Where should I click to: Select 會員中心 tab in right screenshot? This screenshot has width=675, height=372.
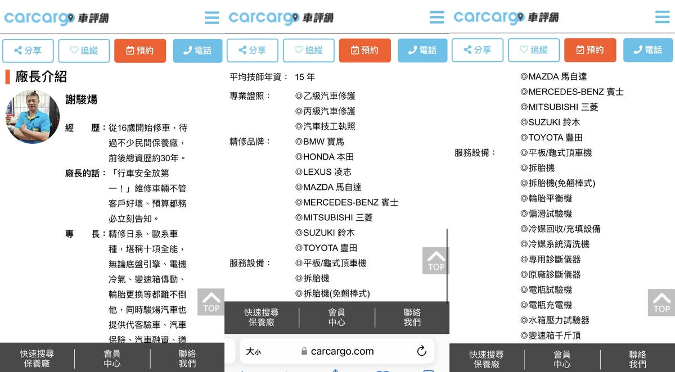click(562, 359)
